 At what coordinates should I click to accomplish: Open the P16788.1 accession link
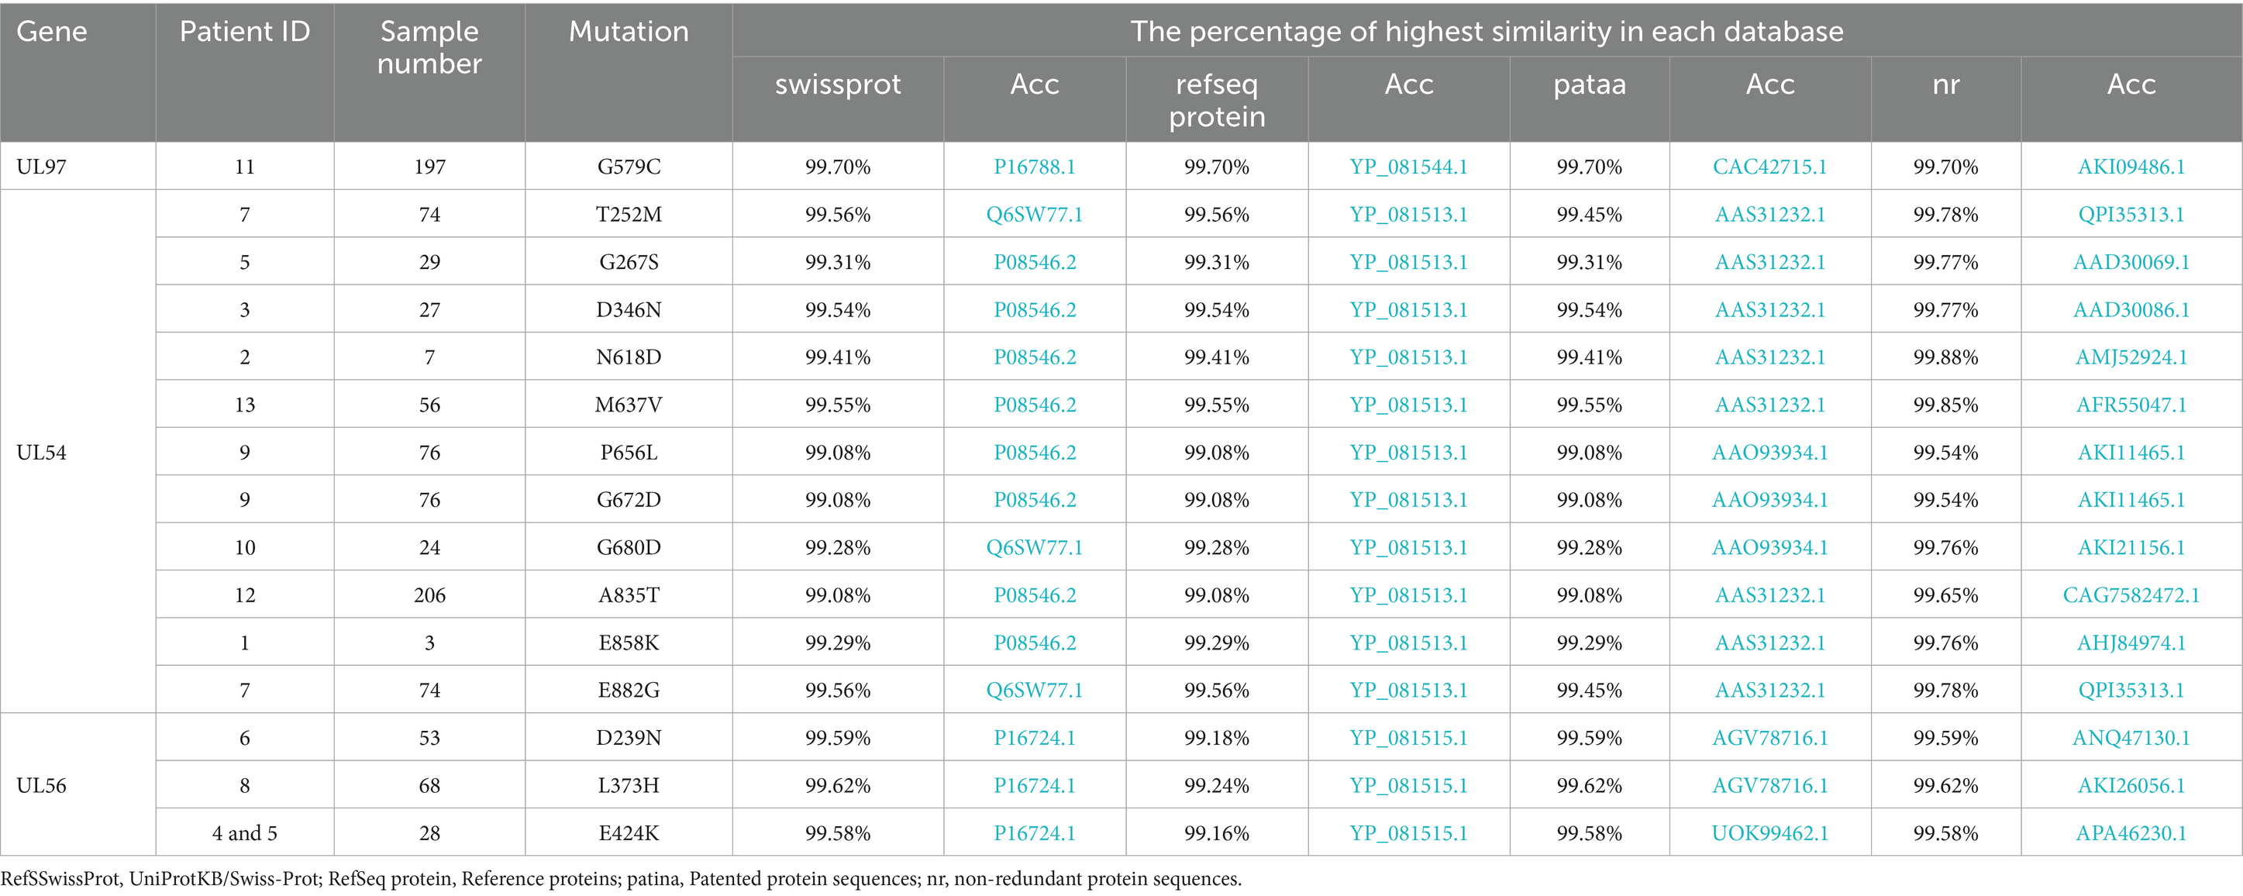(x=1035, y=167)
